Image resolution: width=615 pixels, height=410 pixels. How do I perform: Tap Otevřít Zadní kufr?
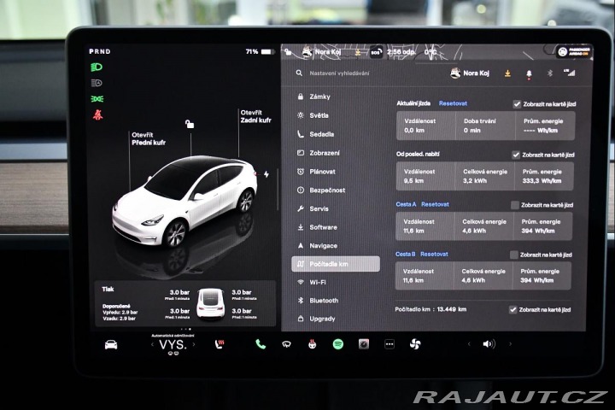pyautogui.click(x=255, y=116)
